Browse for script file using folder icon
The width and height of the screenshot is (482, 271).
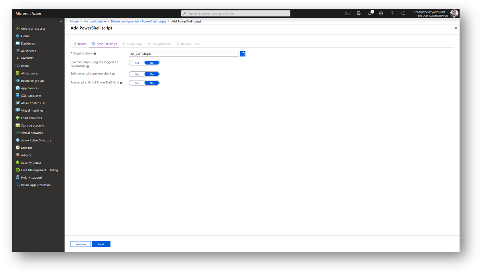pos(243,54)
